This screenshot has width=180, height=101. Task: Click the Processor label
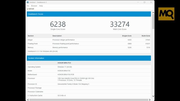31,78
